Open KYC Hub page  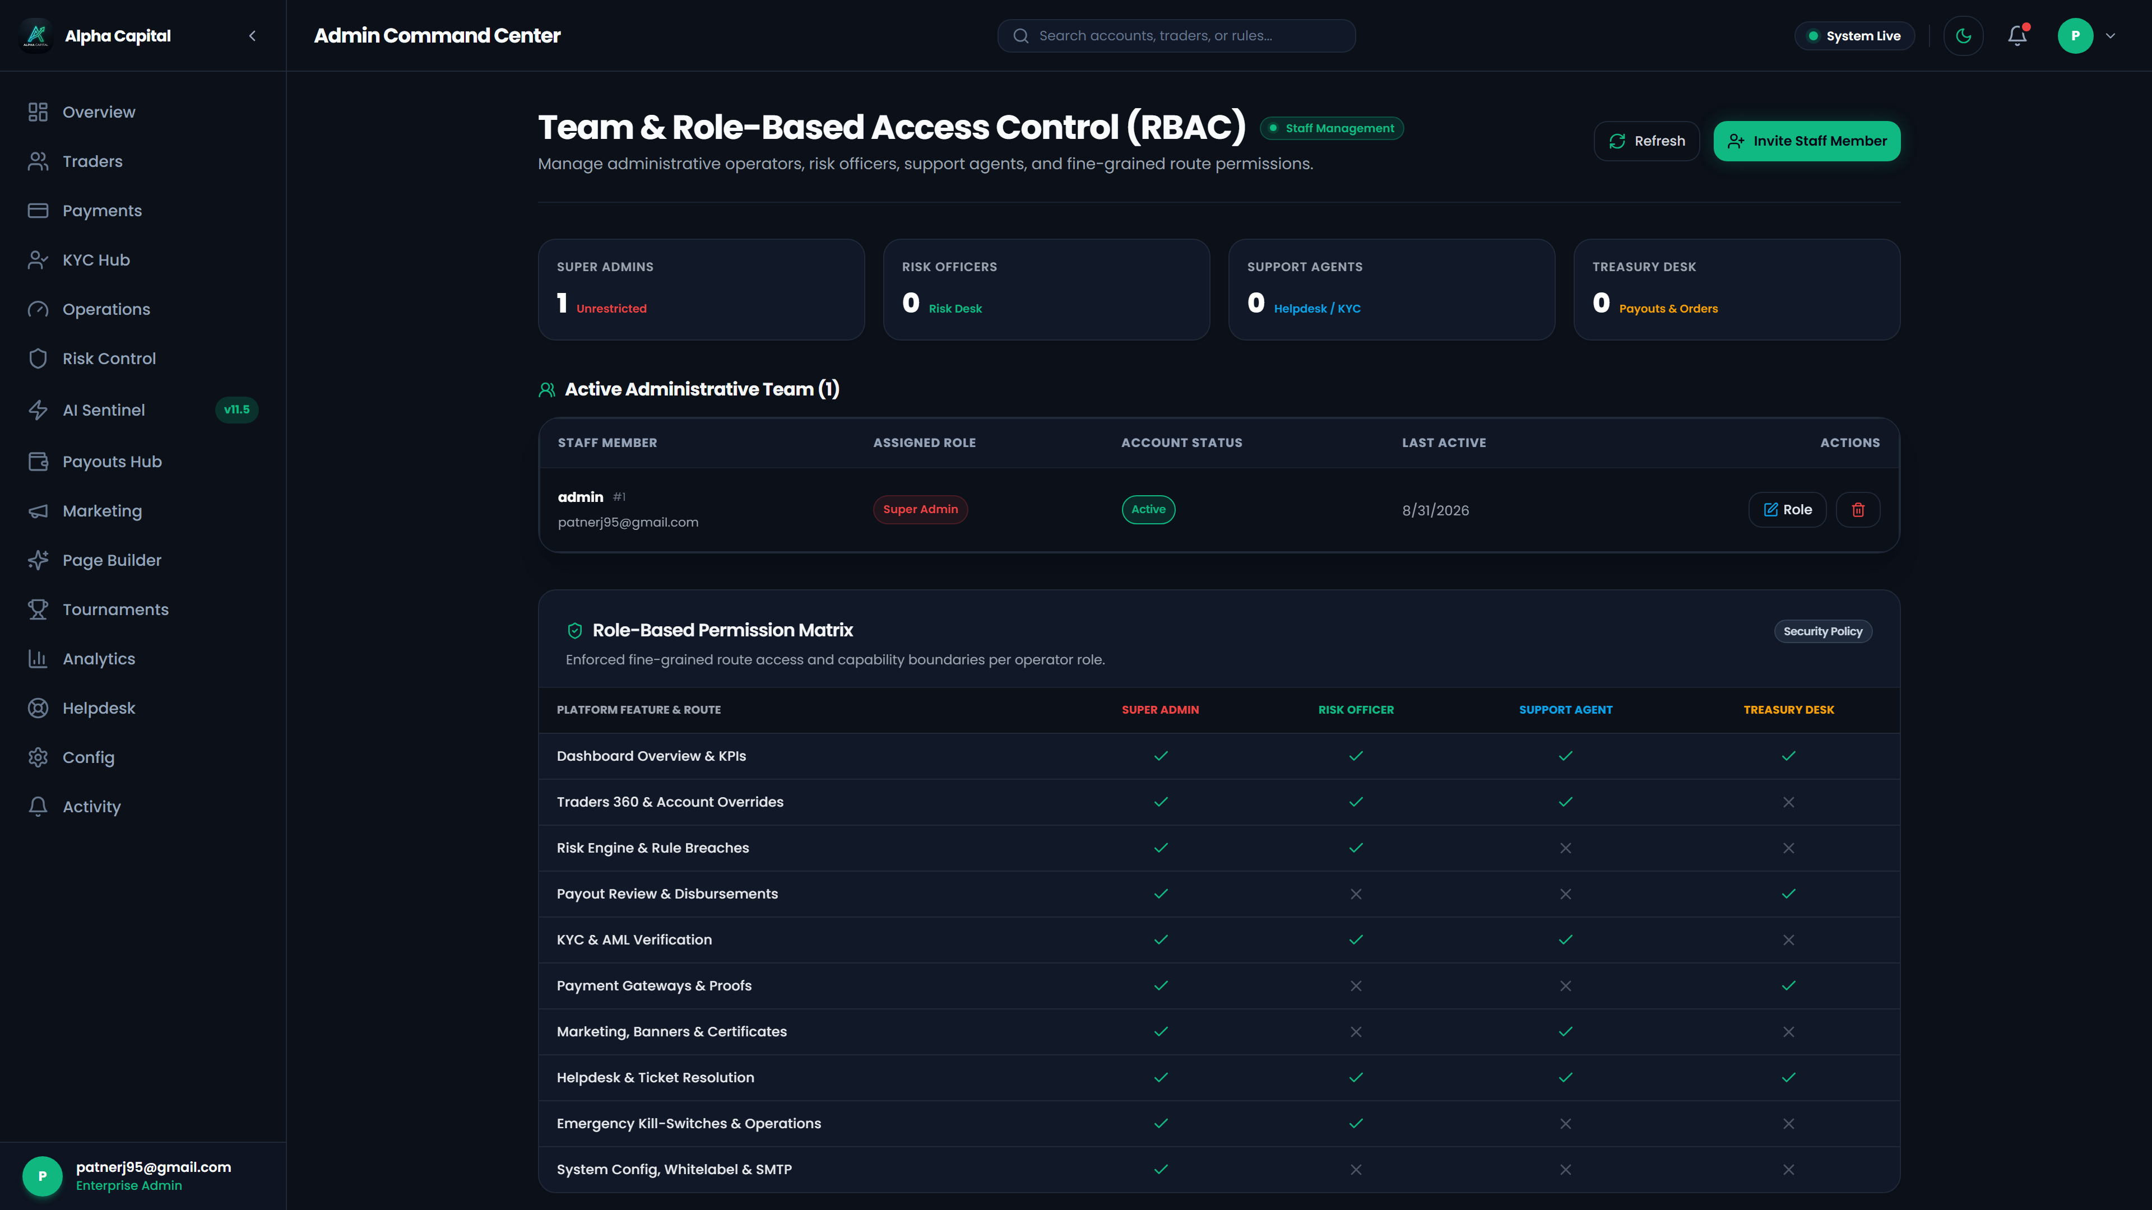(x=143, y=260)
